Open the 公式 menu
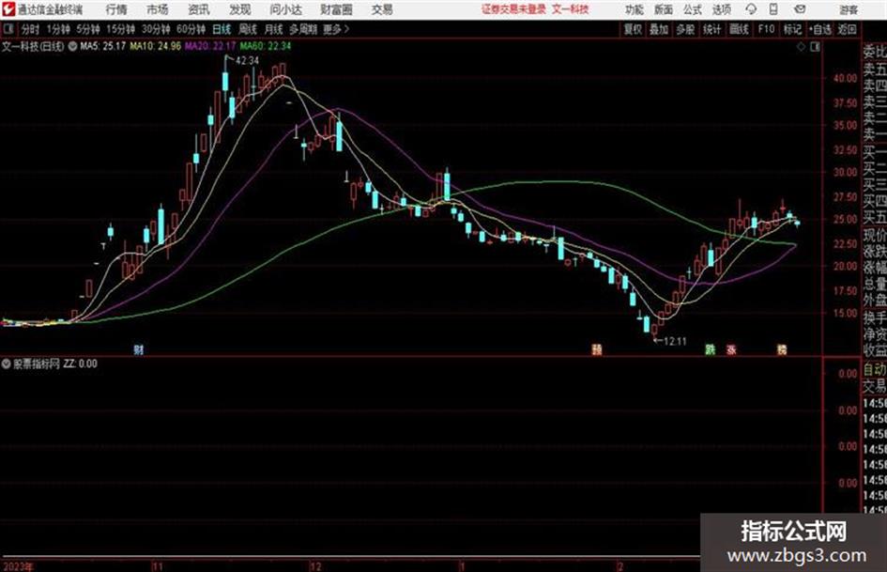 click(x=693, y=9)
